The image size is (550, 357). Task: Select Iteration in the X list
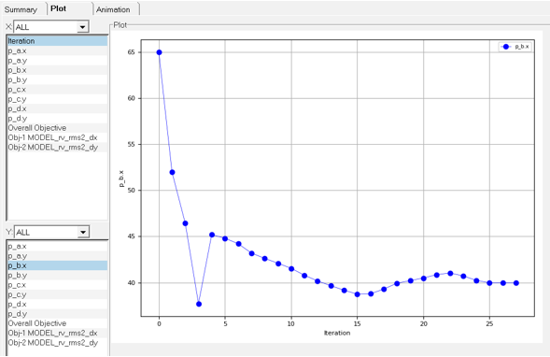click(x=57, y=41)
